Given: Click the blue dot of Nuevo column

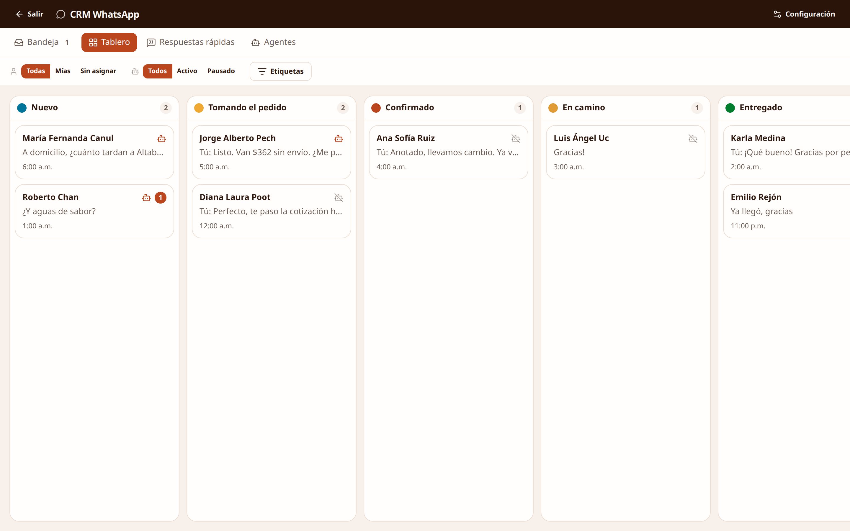Looking at the screenshot, I should click(x=22, y=108).
